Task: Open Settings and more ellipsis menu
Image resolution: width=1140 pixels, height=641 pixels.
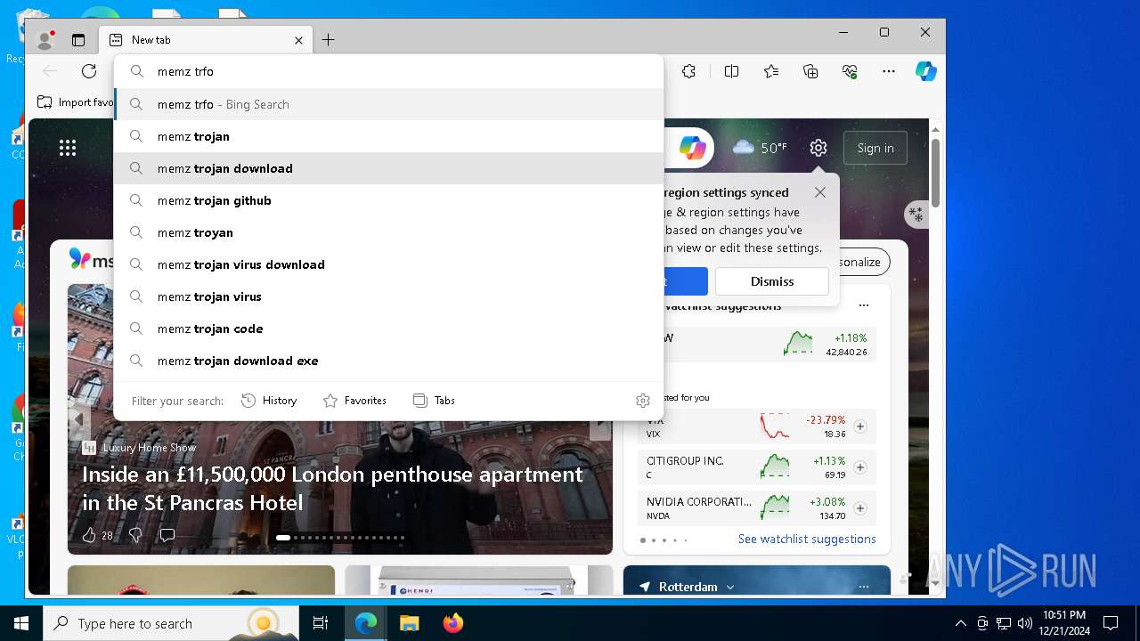Action: click(889, 71)
